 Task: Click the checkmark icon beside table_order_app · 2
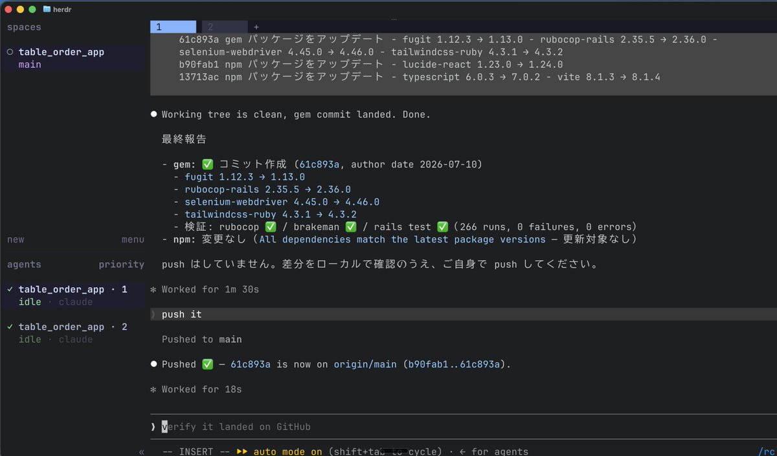coord(10,327)
